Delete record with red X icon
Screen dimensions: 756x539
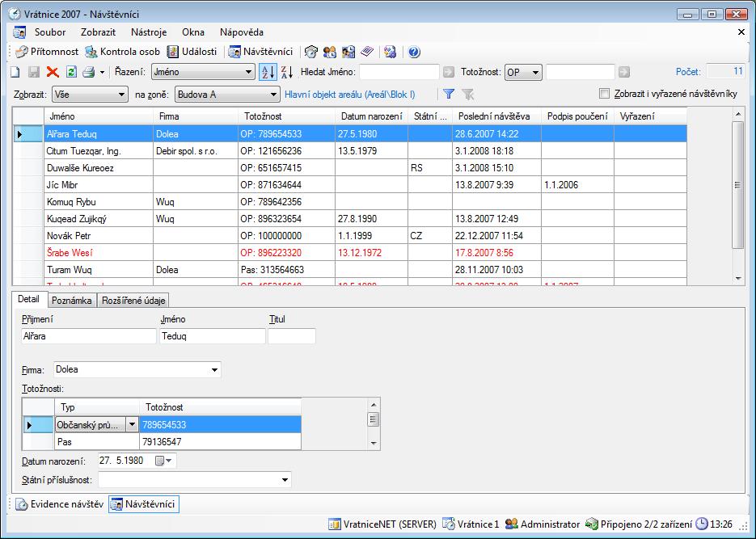point(53,72)
